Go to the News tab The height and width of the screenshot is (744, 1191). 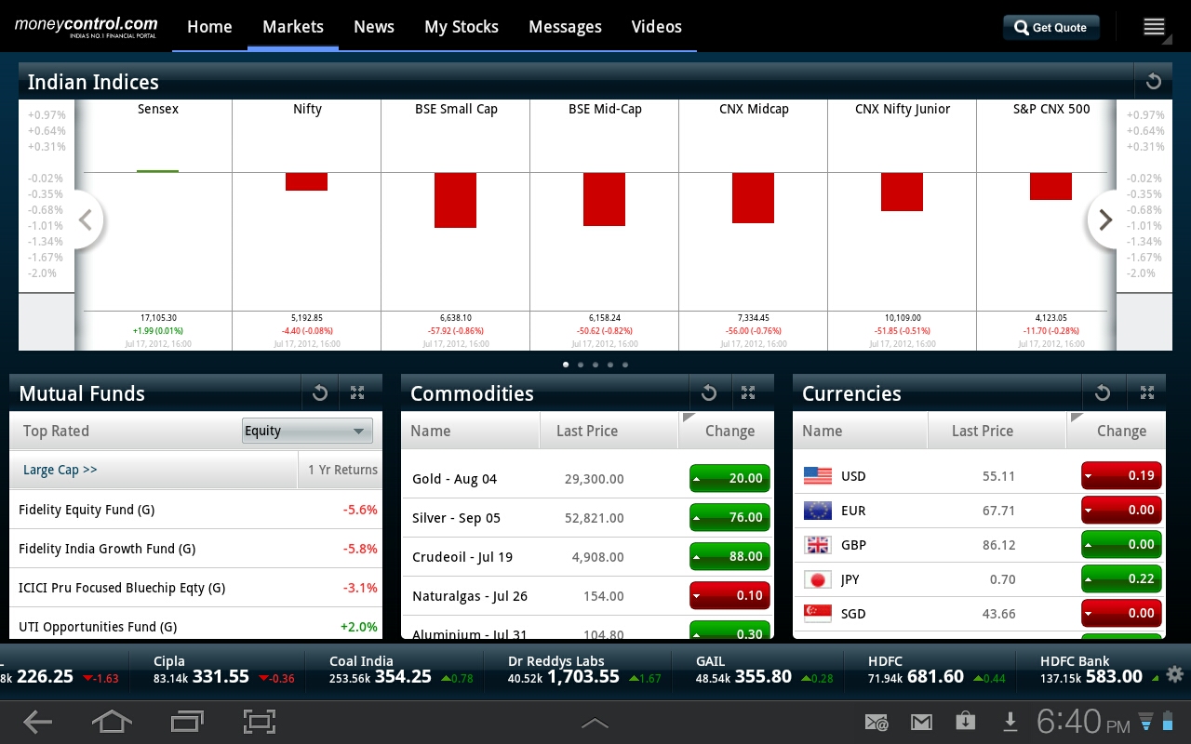tap(374, 27)
